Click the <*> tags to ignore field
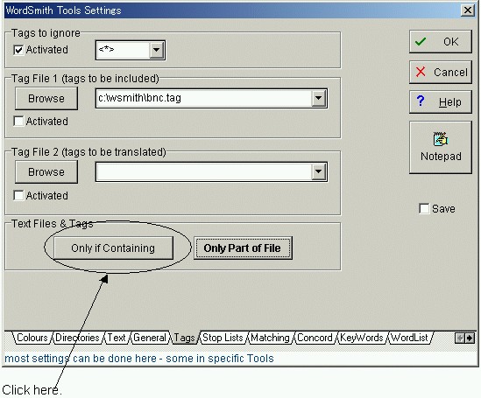The width and height of the screenshot is (481, 398). 124,50
